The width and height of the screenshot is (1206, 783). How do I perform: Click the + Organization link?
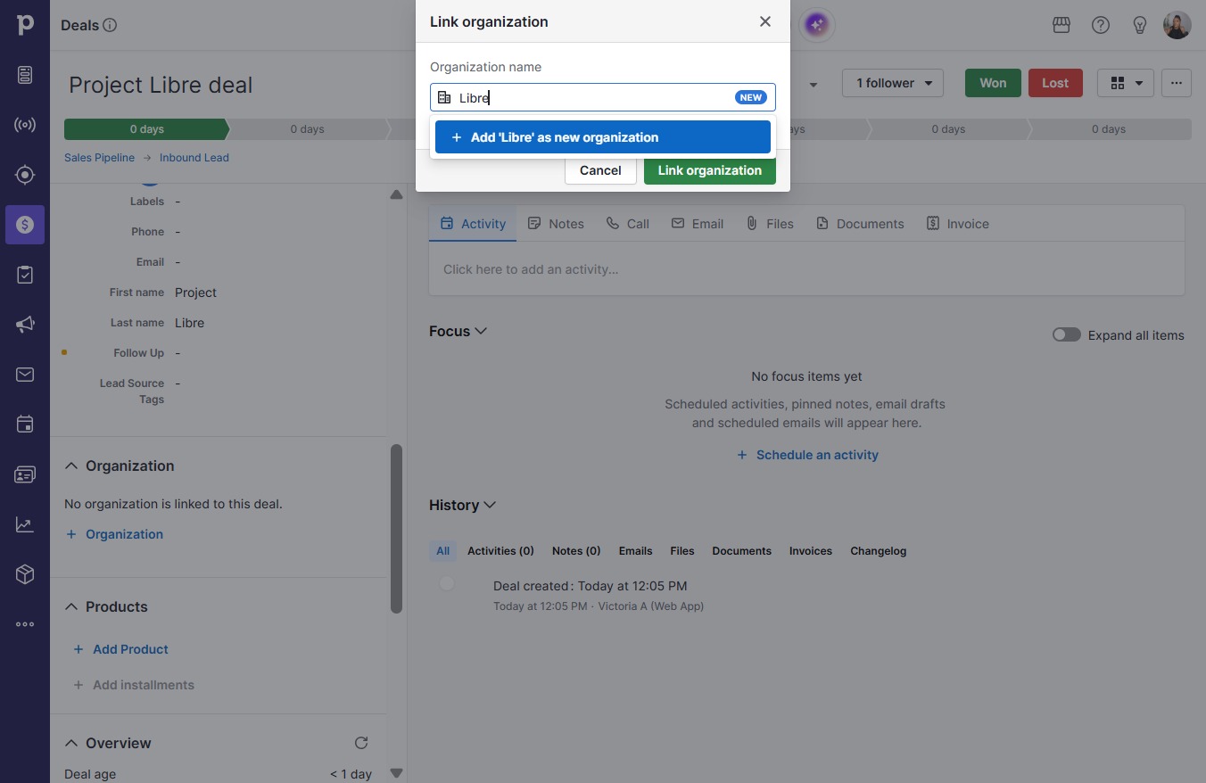[x=114, y=534]
